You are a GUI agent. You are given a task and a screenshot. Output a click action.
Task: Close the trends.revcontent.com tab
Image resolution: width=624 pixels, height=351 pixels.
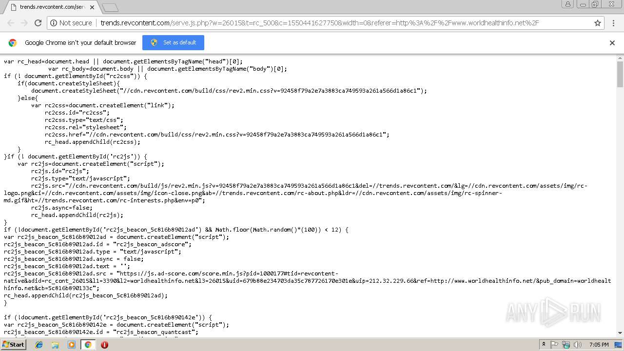click(x=92, y=7)
